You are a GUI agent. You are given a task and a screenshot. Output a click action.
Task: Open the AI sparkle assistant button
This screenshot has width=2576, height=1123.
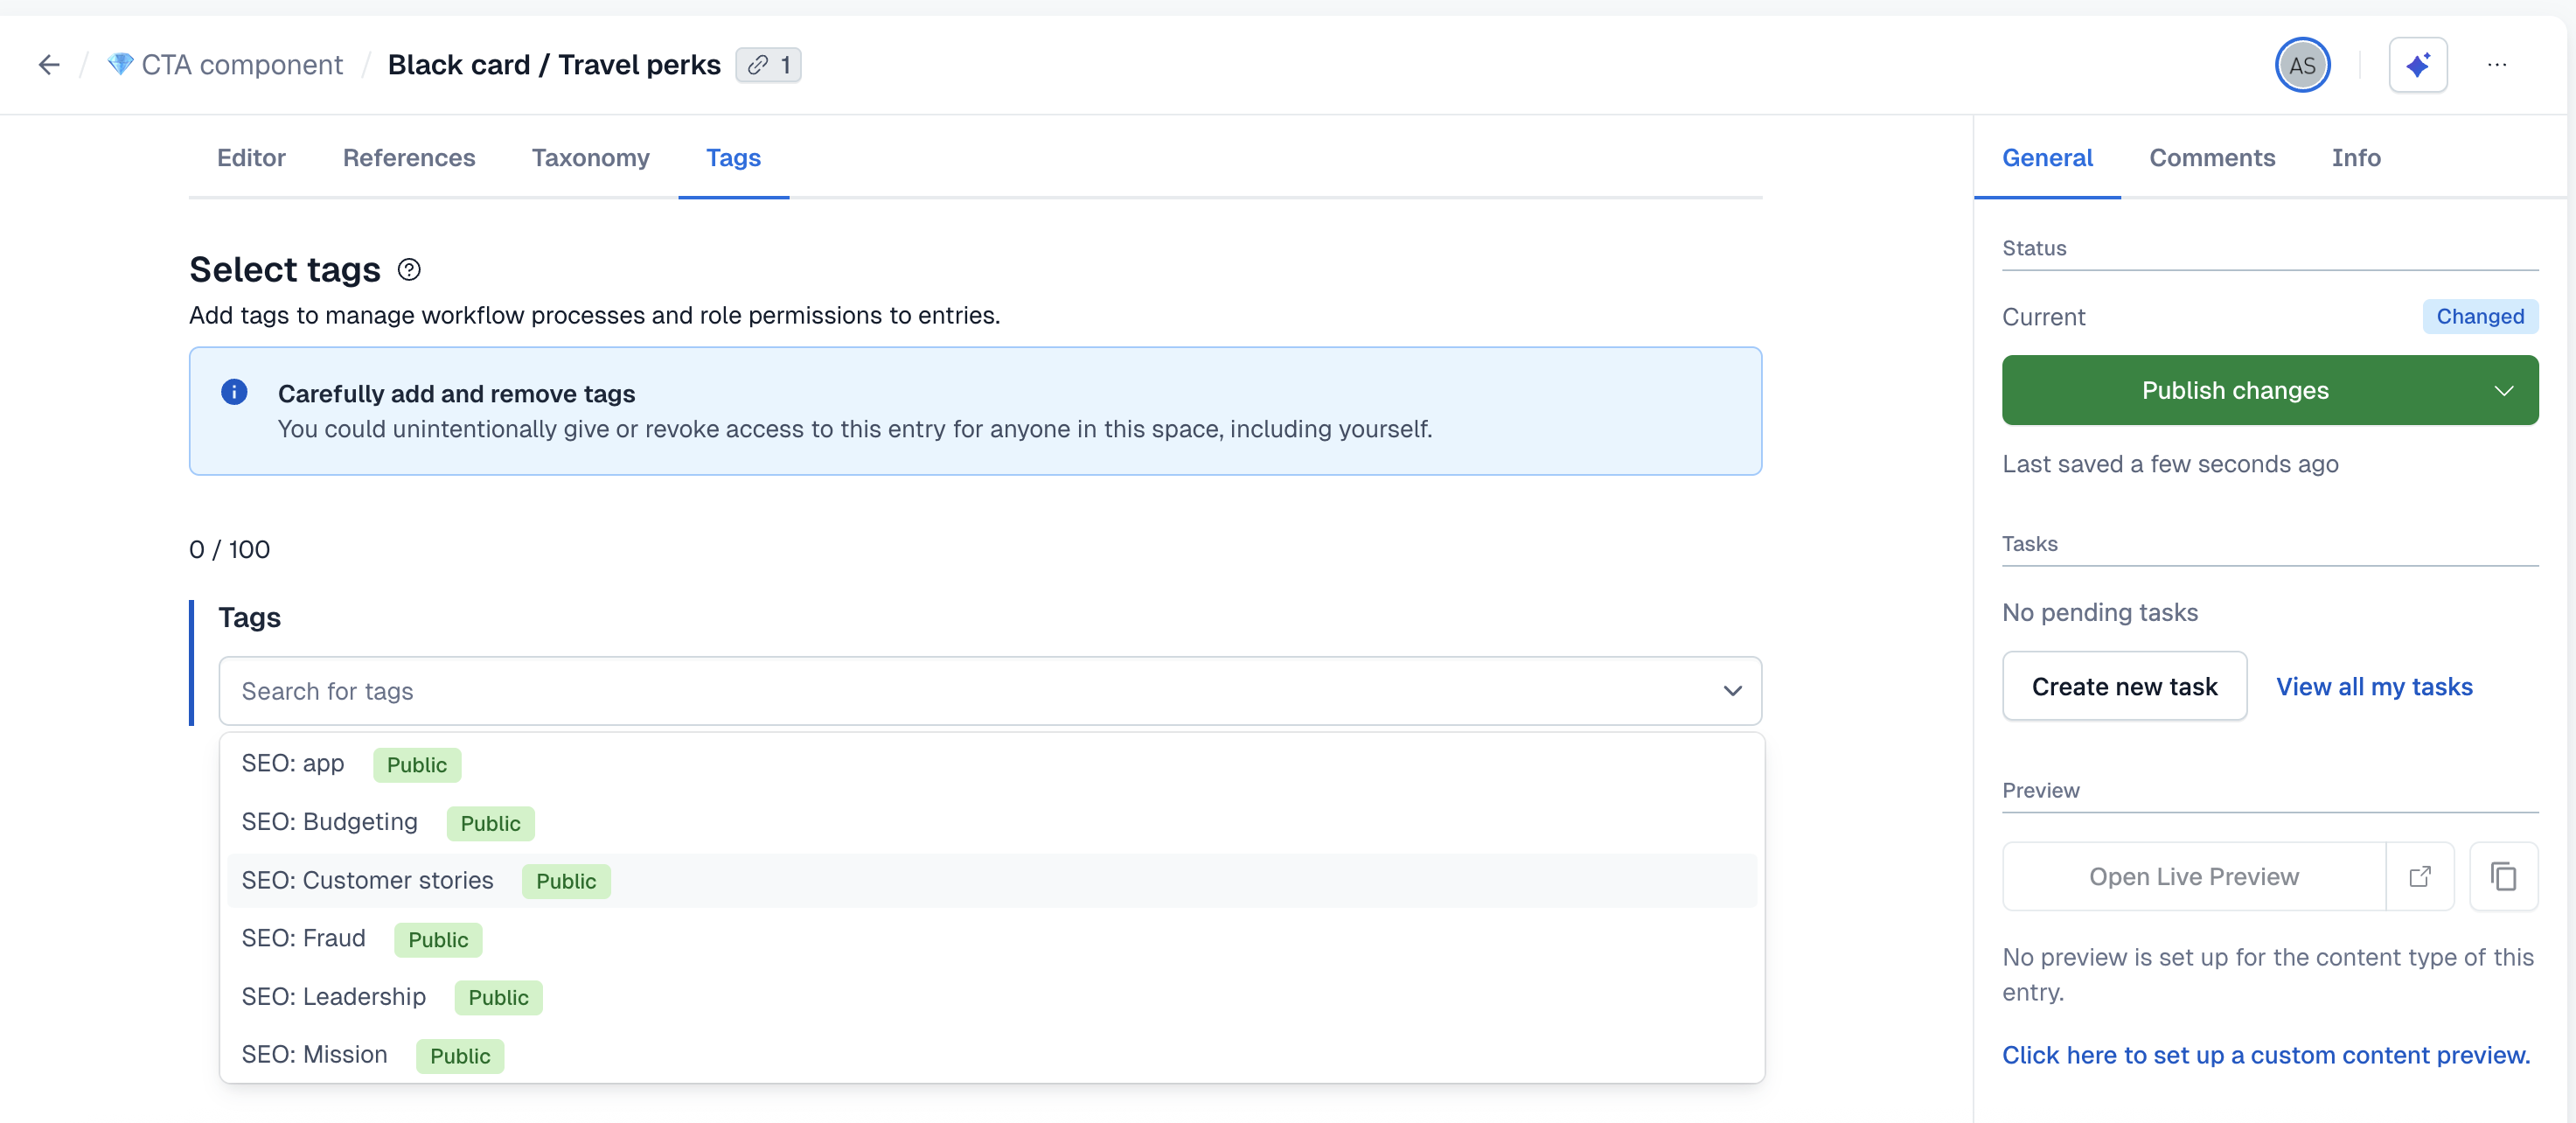pyautogui.click(x=2417, y=65)
